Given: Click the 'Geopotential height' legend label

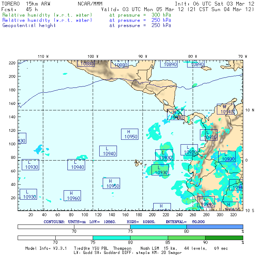Looking at the screenshot, I should click(29, 26).
